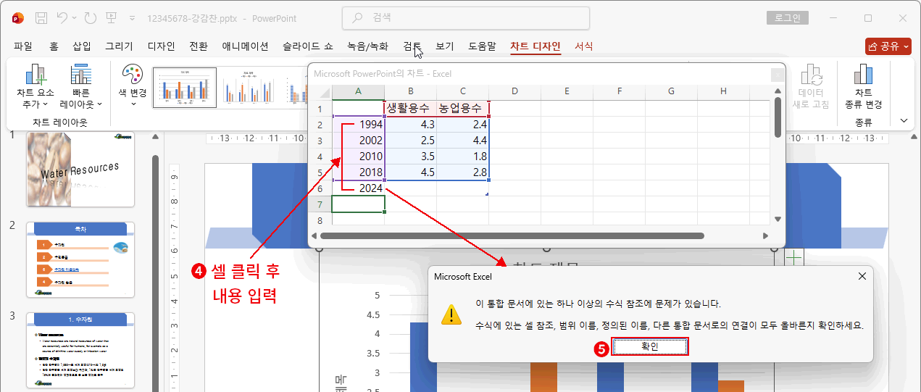
Task: Click Excel vertical scrollbar down arrow
Action: tap(778, 219)
